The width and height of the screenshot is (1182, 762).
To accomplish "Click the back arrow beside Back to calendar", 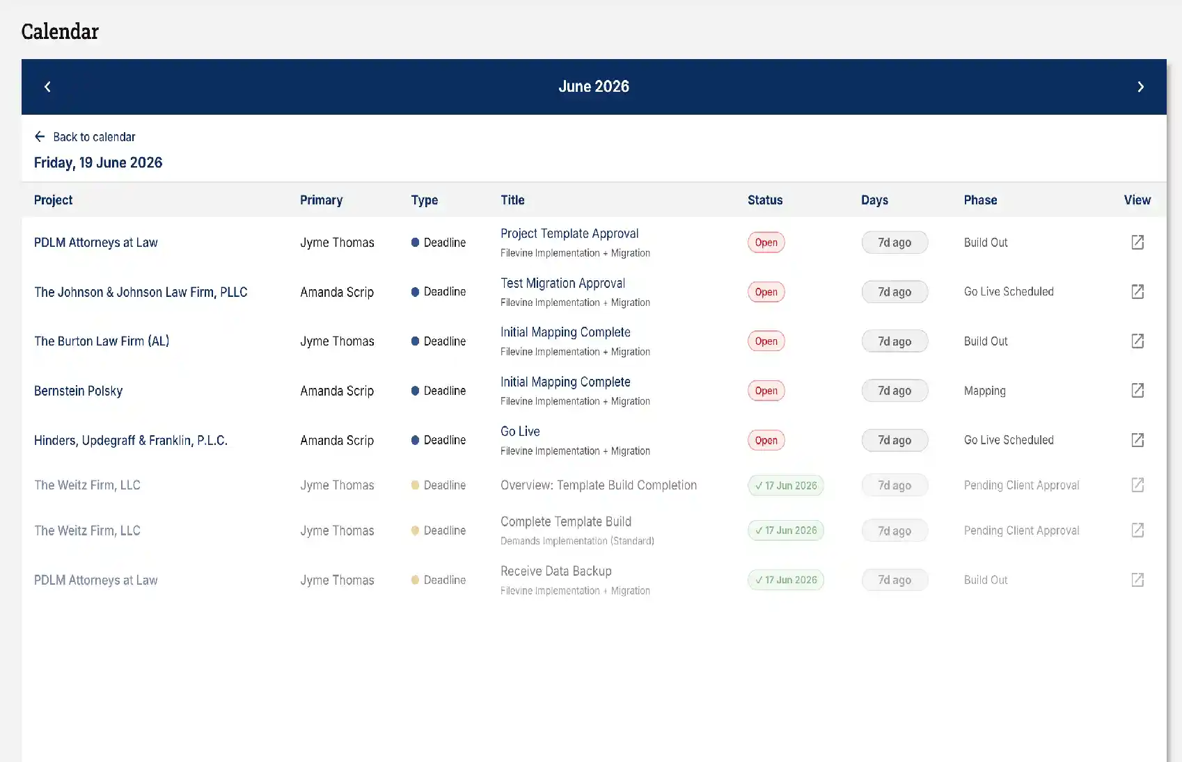I will (x=40, y=136).
